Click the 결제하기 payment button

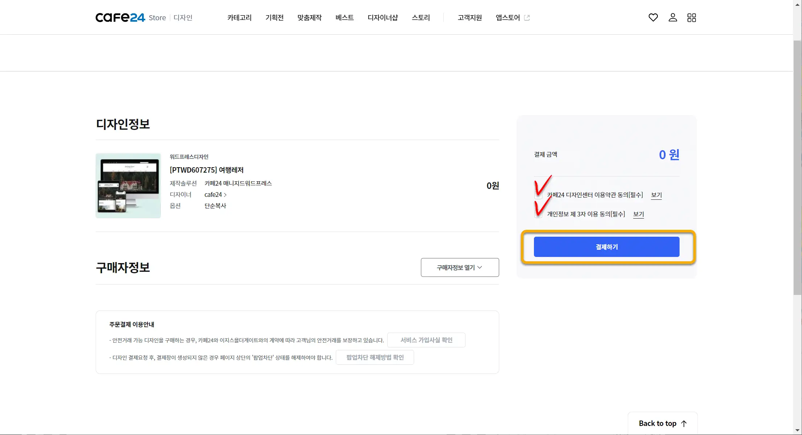click(606, 246)
